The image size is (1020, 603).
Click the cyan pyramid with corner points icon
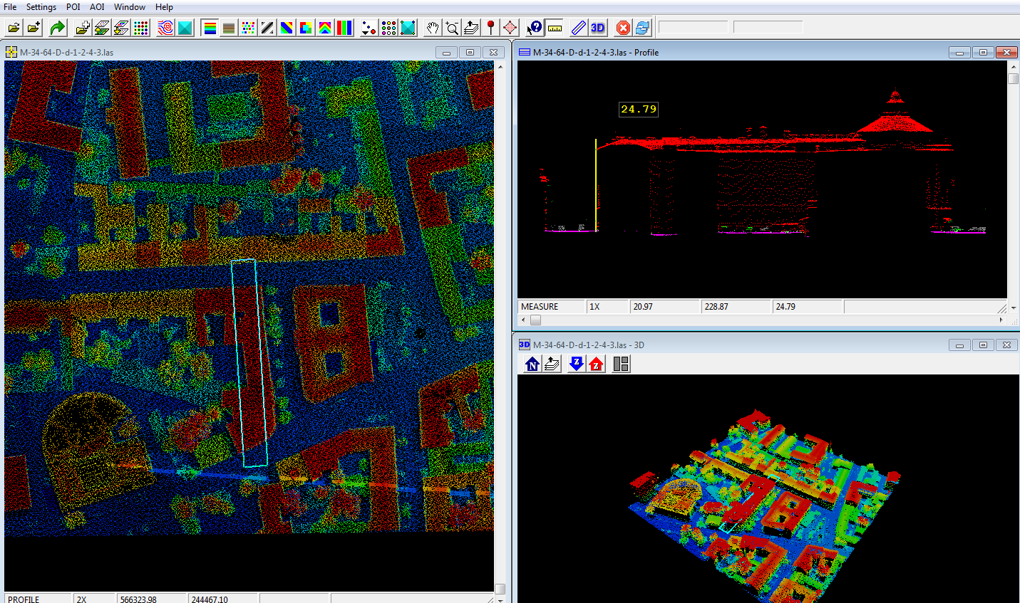pos(408,28)
